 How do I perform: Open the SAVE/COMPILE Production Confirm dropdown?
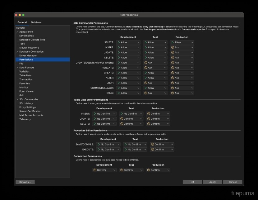coord(162,144)
